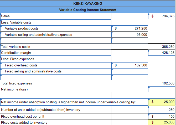Open 'Net income under absorption costing is higher' dropdown
This screenshot has height=125, width=176.
(x=74, y=102)
